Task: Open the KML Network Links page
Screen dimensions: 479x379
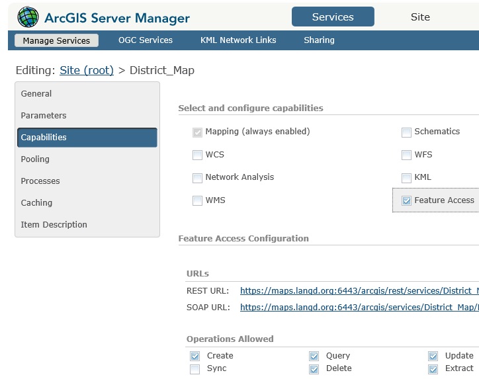Action: click(238, 40)
